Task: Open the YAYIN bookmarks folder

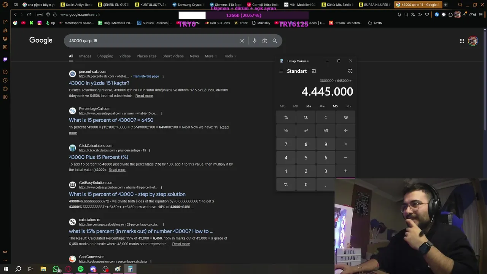Action: 375,23
